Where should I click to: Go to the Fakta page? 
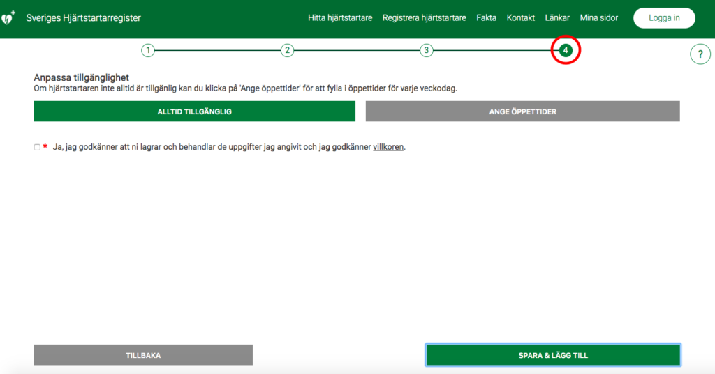click(486, 17)
